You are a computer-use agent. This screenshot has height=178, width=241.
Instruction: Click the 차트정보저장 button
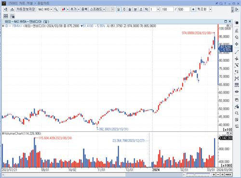26,9
